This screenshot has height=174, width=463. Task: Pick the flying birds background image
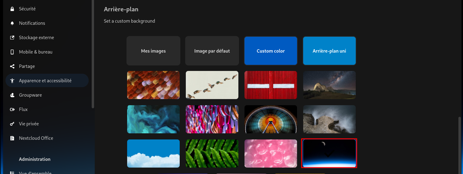click(x=212, y=85)
